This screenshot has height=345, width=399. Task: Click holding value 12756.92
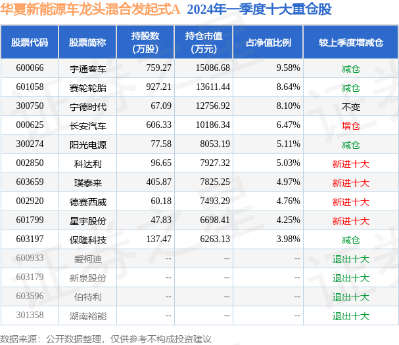213,106
